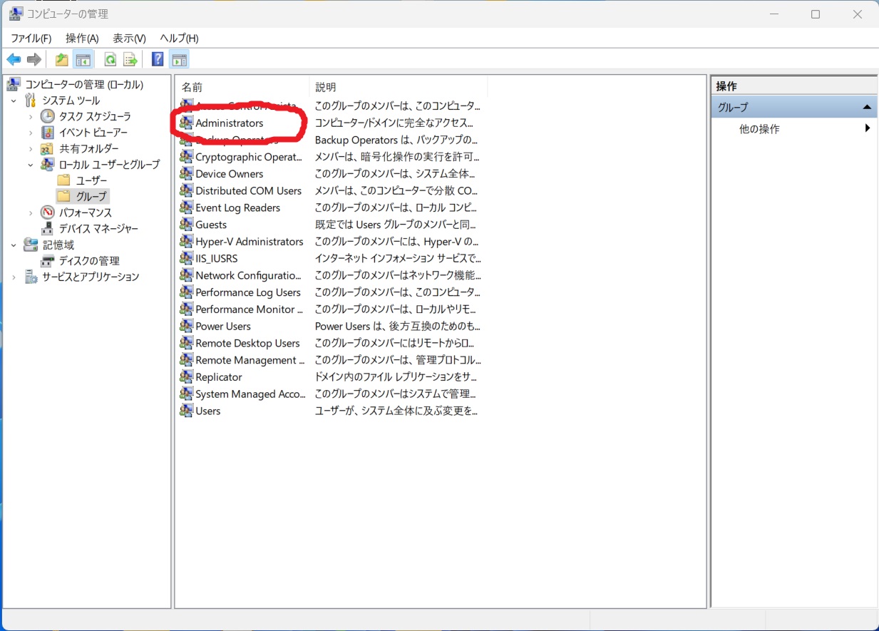Click the Refresh toolbar icon
The width and height of the screenshot is (879, 631).
(110, 59)
